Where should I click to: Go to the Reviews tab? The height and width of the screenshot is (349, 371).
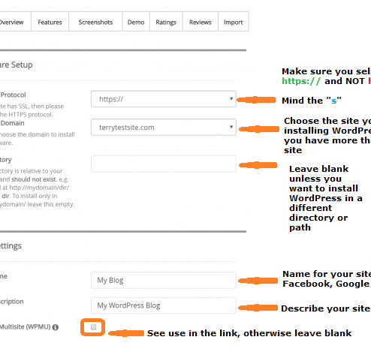[201, 23]
